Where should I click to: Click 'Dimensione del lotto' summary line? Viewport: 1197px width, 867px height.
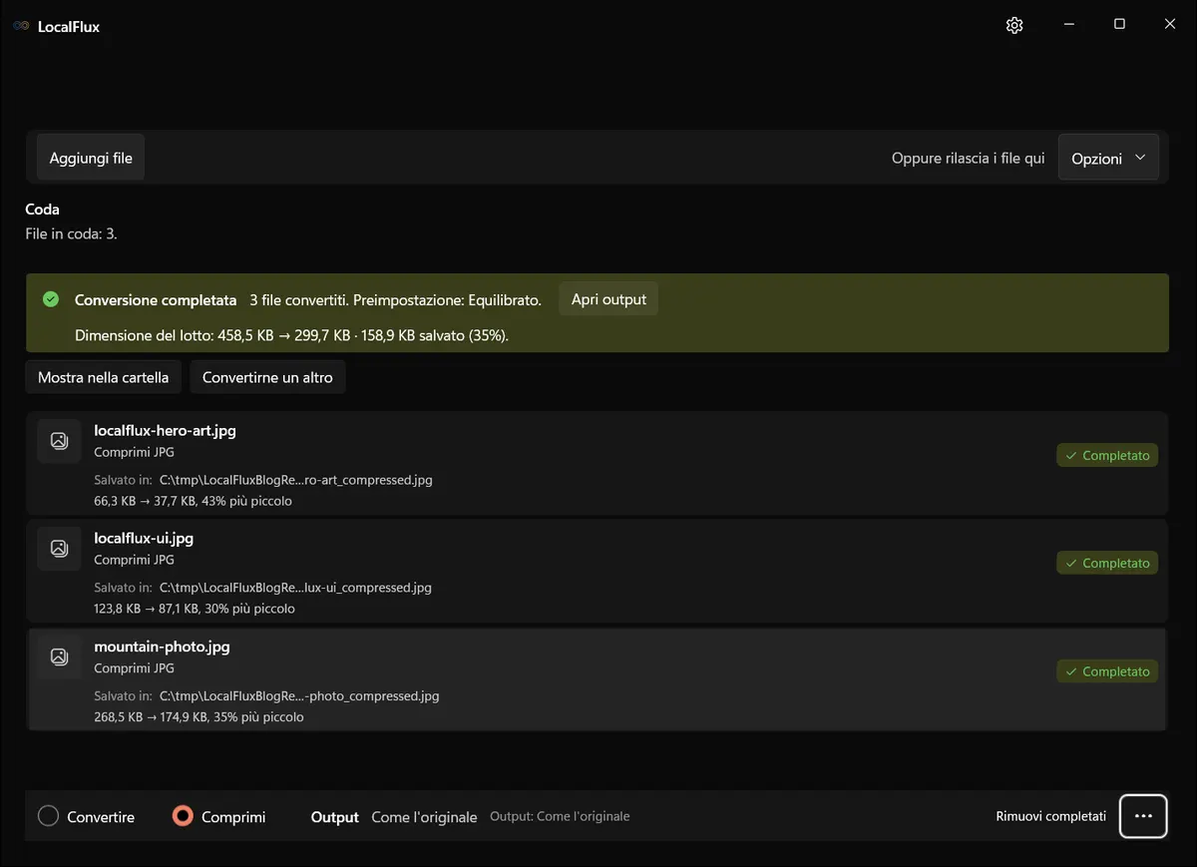click(x=291, y=336)
